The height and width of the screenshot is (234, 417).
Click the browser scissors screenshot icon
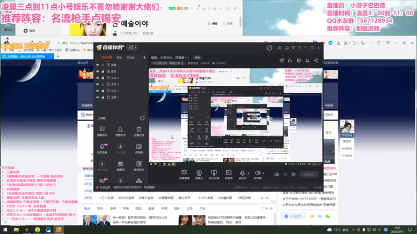pyautogui.click(x=346, y=43)
